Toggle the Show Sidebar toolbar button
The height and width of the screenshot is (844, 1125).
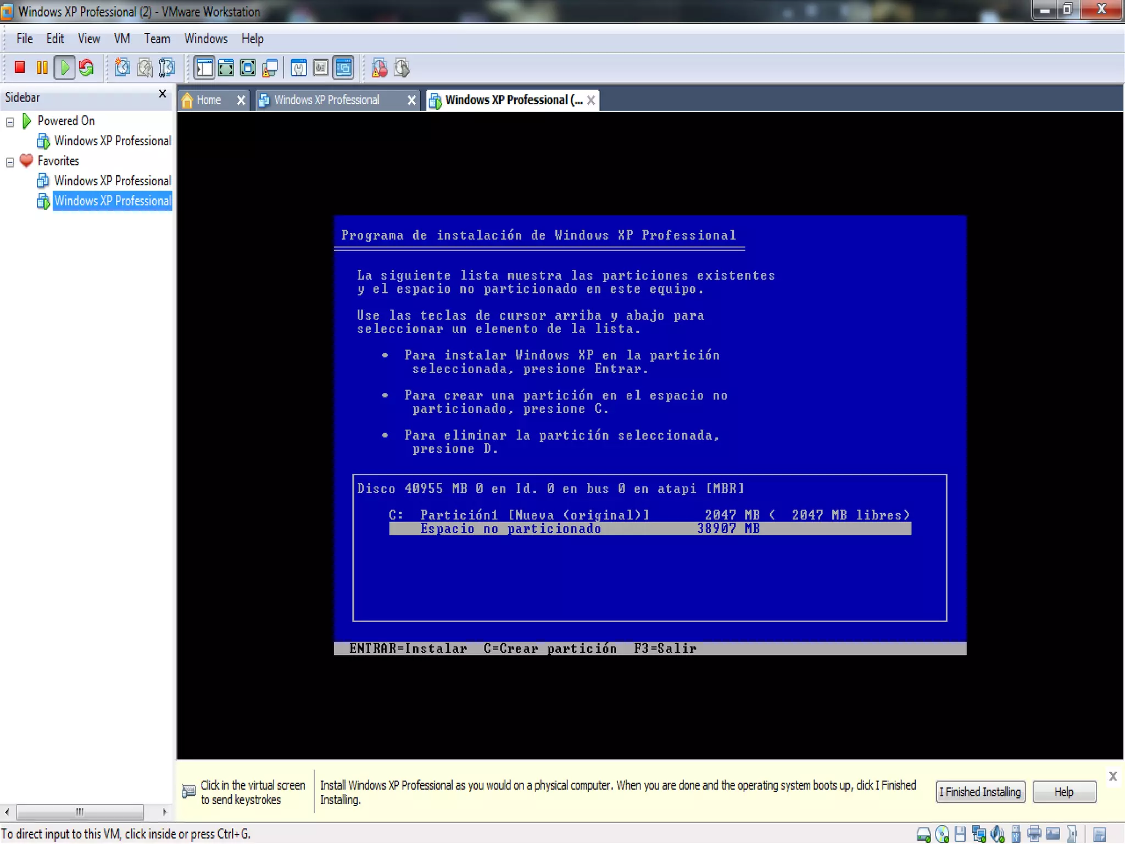click(204, 68)
